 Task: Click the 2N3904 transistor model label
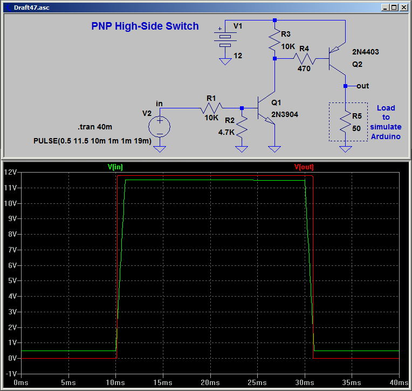(x=285, y=114)
